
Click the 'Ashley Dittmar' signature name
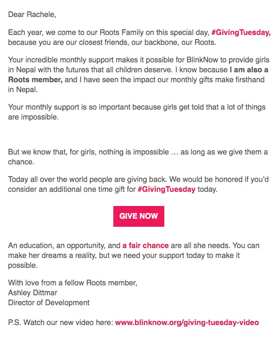(33, 293)
